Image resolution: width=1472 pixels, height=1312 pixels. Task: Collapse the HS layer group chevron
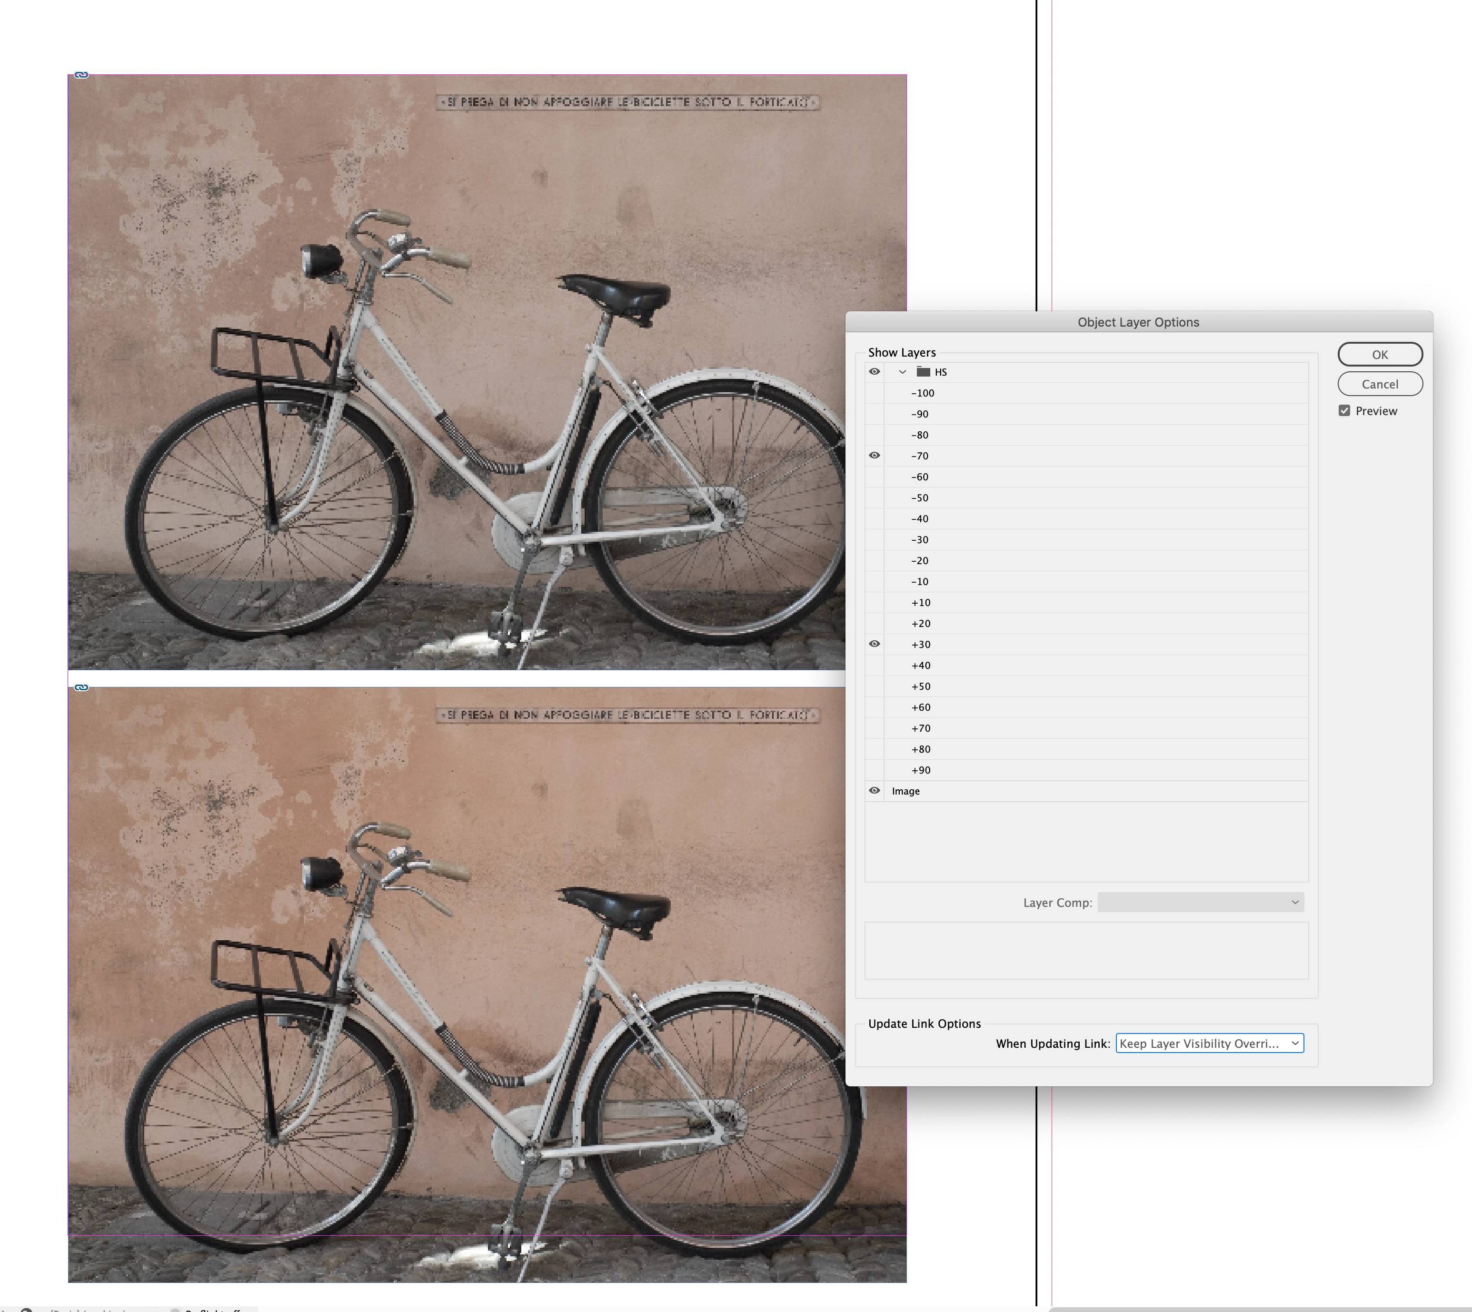(903, 372)
